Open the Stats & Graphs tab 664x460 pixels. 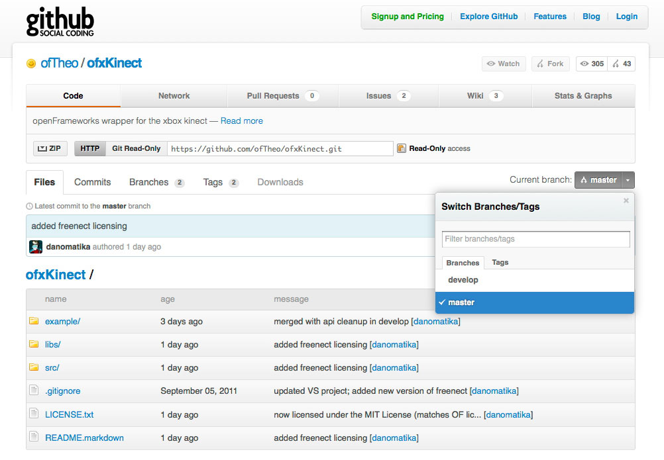(x=583, y=96)
